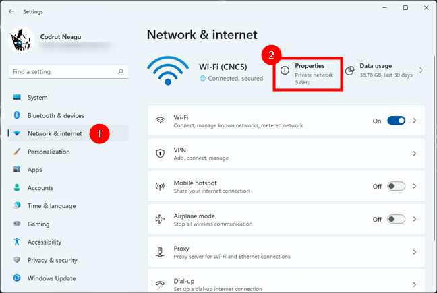Viewport: 437px width, 293px height.
Task: Expand the Mobile hotspot chevron
Action: (415, 186)
